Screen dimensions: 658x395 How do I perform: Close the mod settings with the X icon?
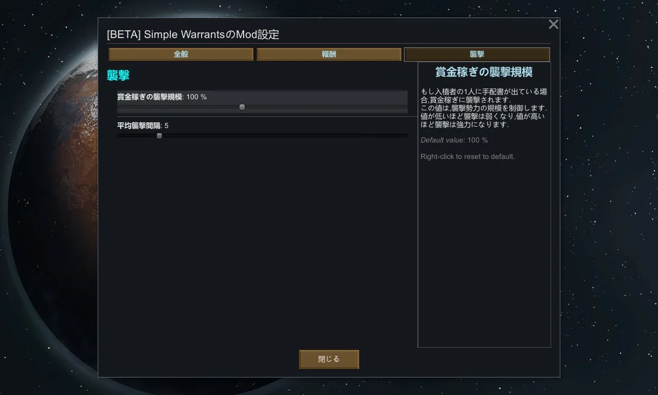point(553,24)
